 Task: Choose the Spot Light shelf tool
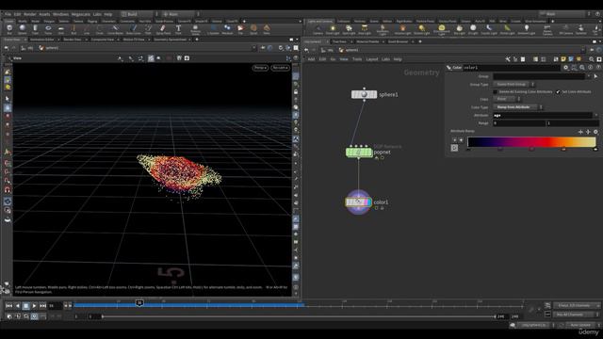(x=349, y=29)
